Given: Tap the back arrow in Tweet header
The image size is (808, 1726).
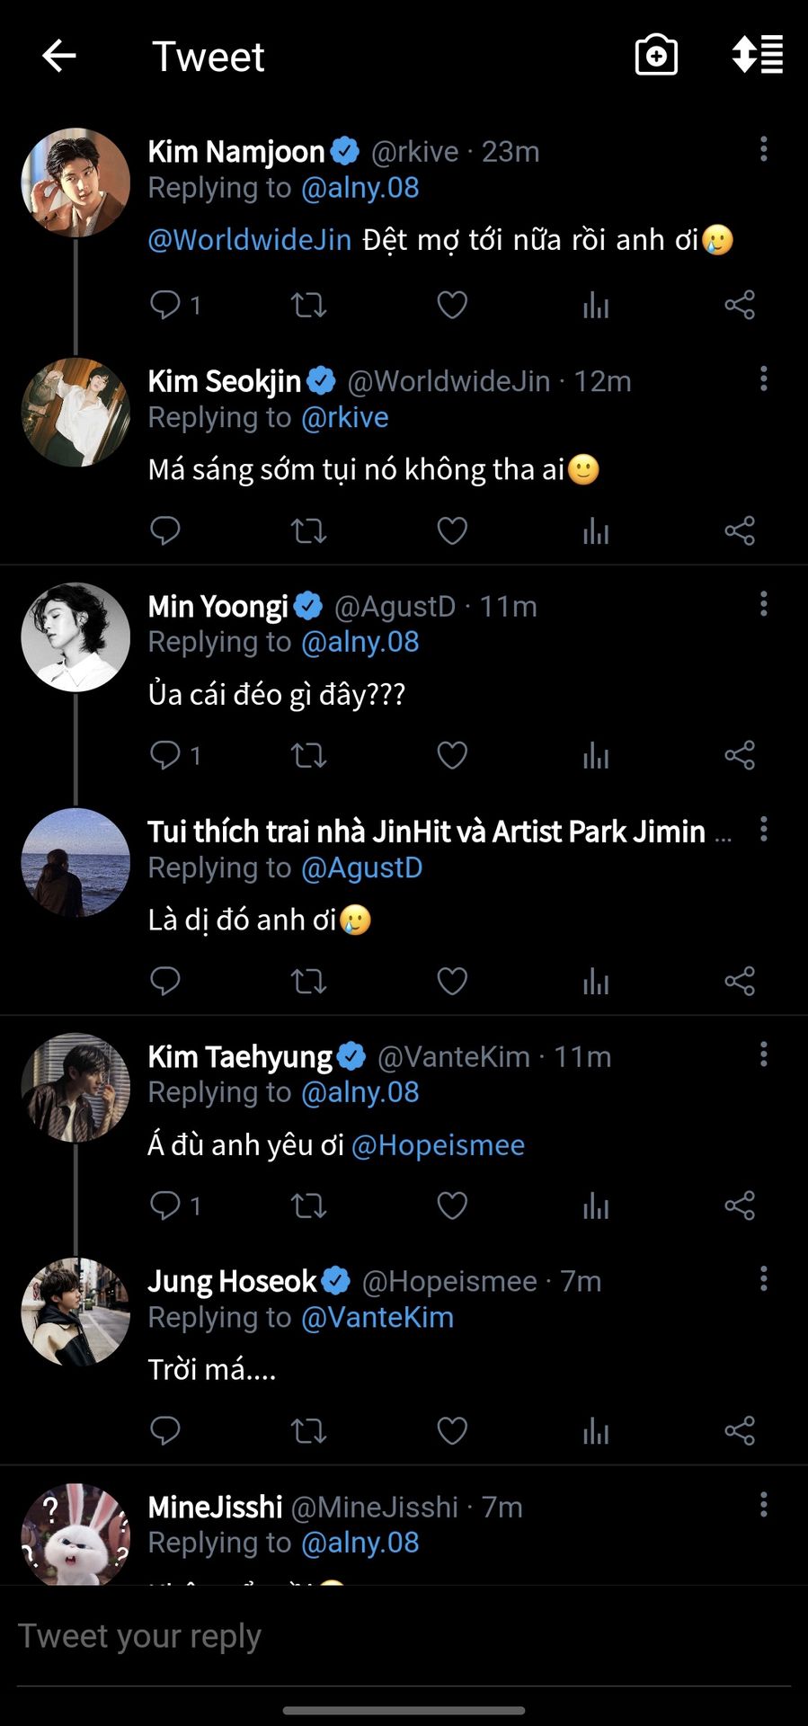Looking at the screenshot, I should tap(59, 56).
